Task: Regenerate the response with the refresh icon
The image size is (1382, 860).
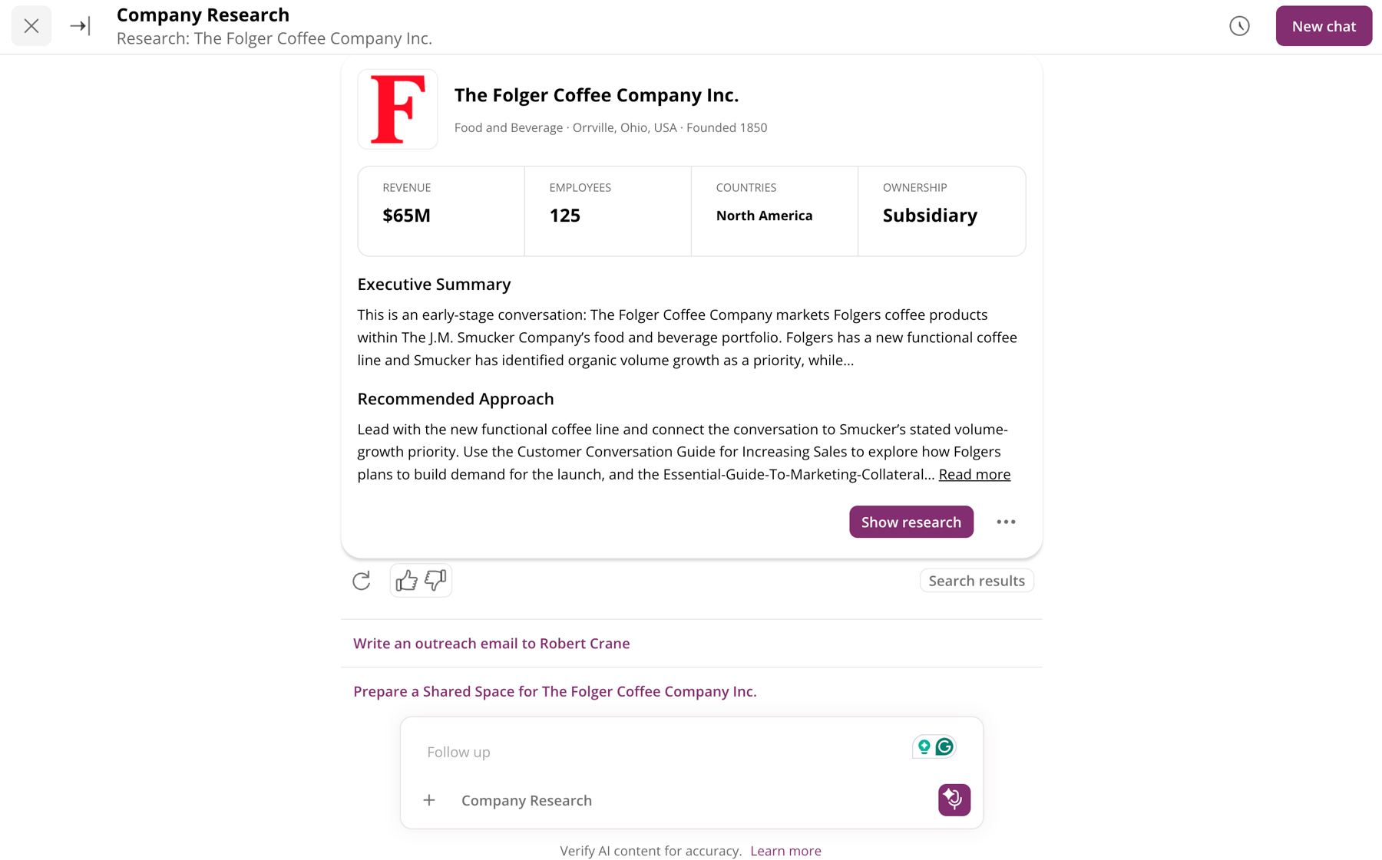Action: [x=361, y=581]
